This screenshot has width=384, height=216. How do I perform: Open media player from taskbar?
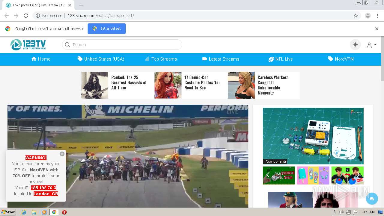click(x=44, y=212)
